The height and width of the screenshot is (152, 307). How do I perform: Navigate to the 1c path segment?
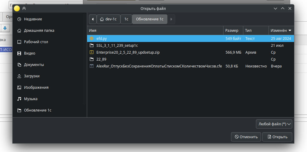click(x=126, y=19)
